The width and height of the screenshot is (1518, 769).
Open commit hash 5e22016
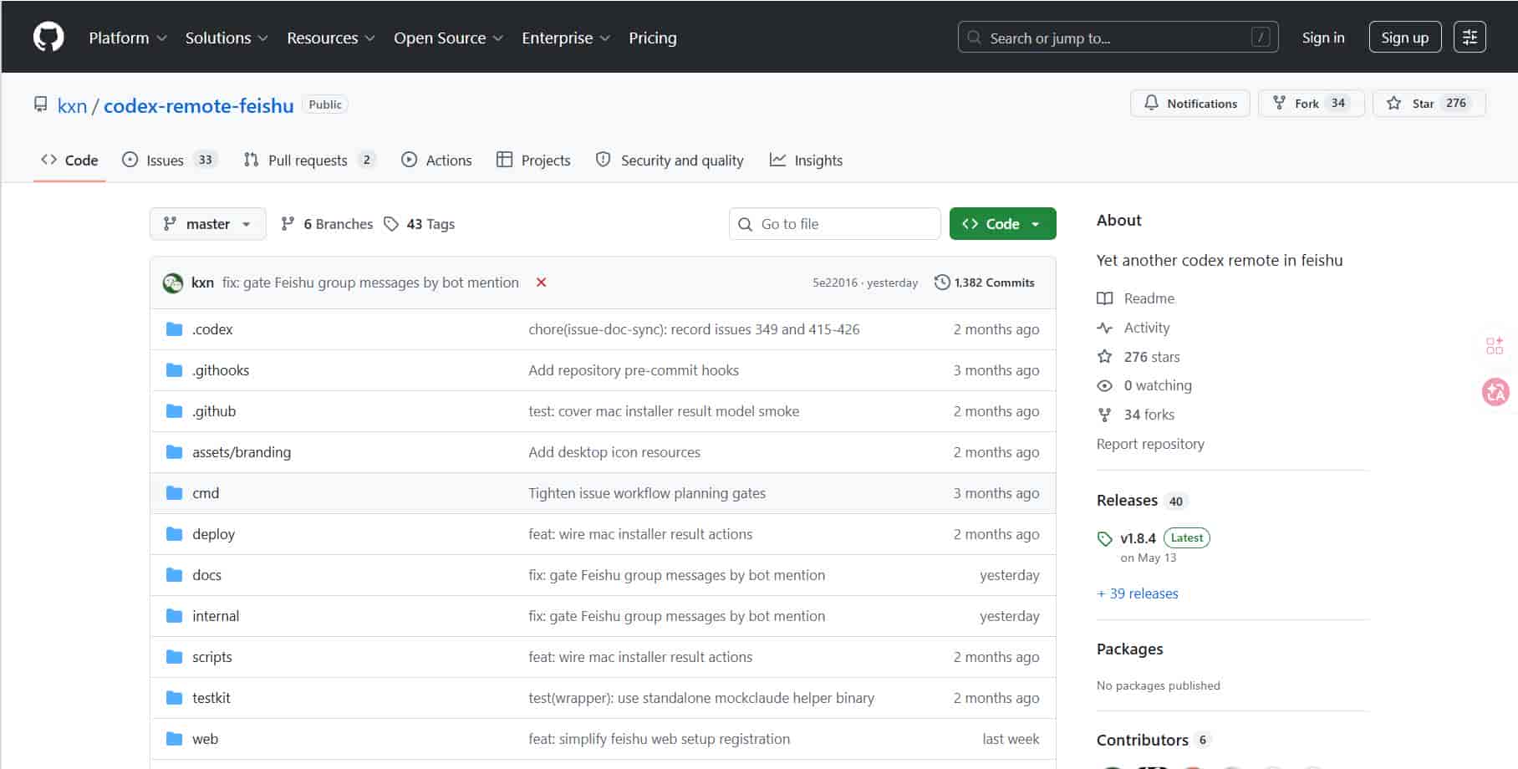(x=834, y=283)
